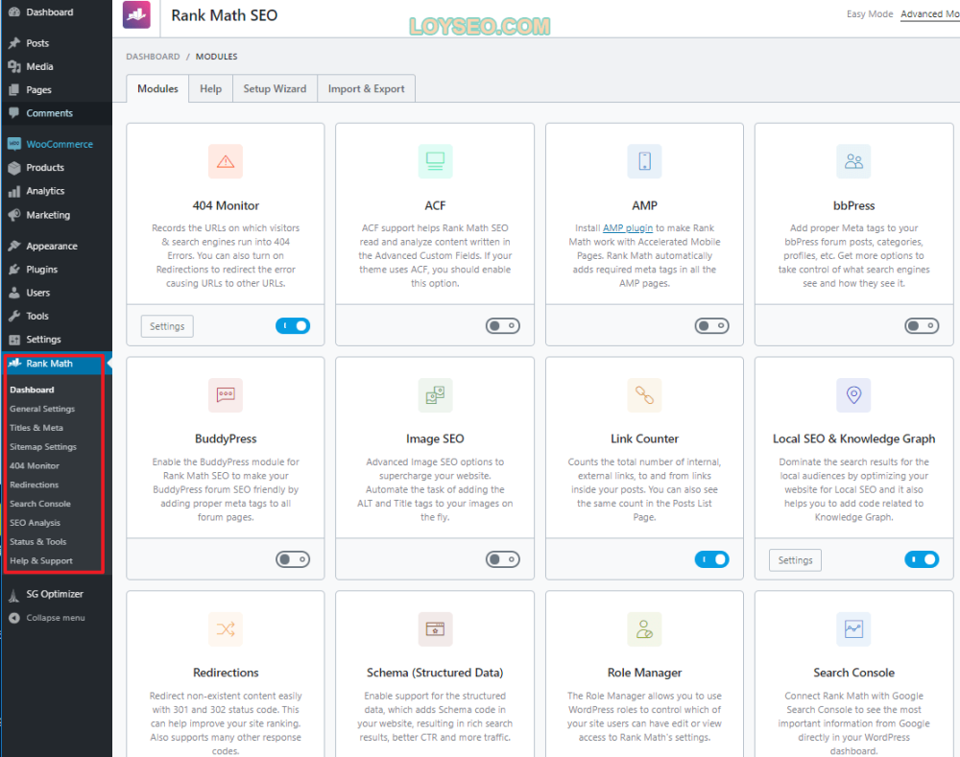Disable the 404 Monitor module toggle
960x757 pixels.
click(x=293, y=325)
